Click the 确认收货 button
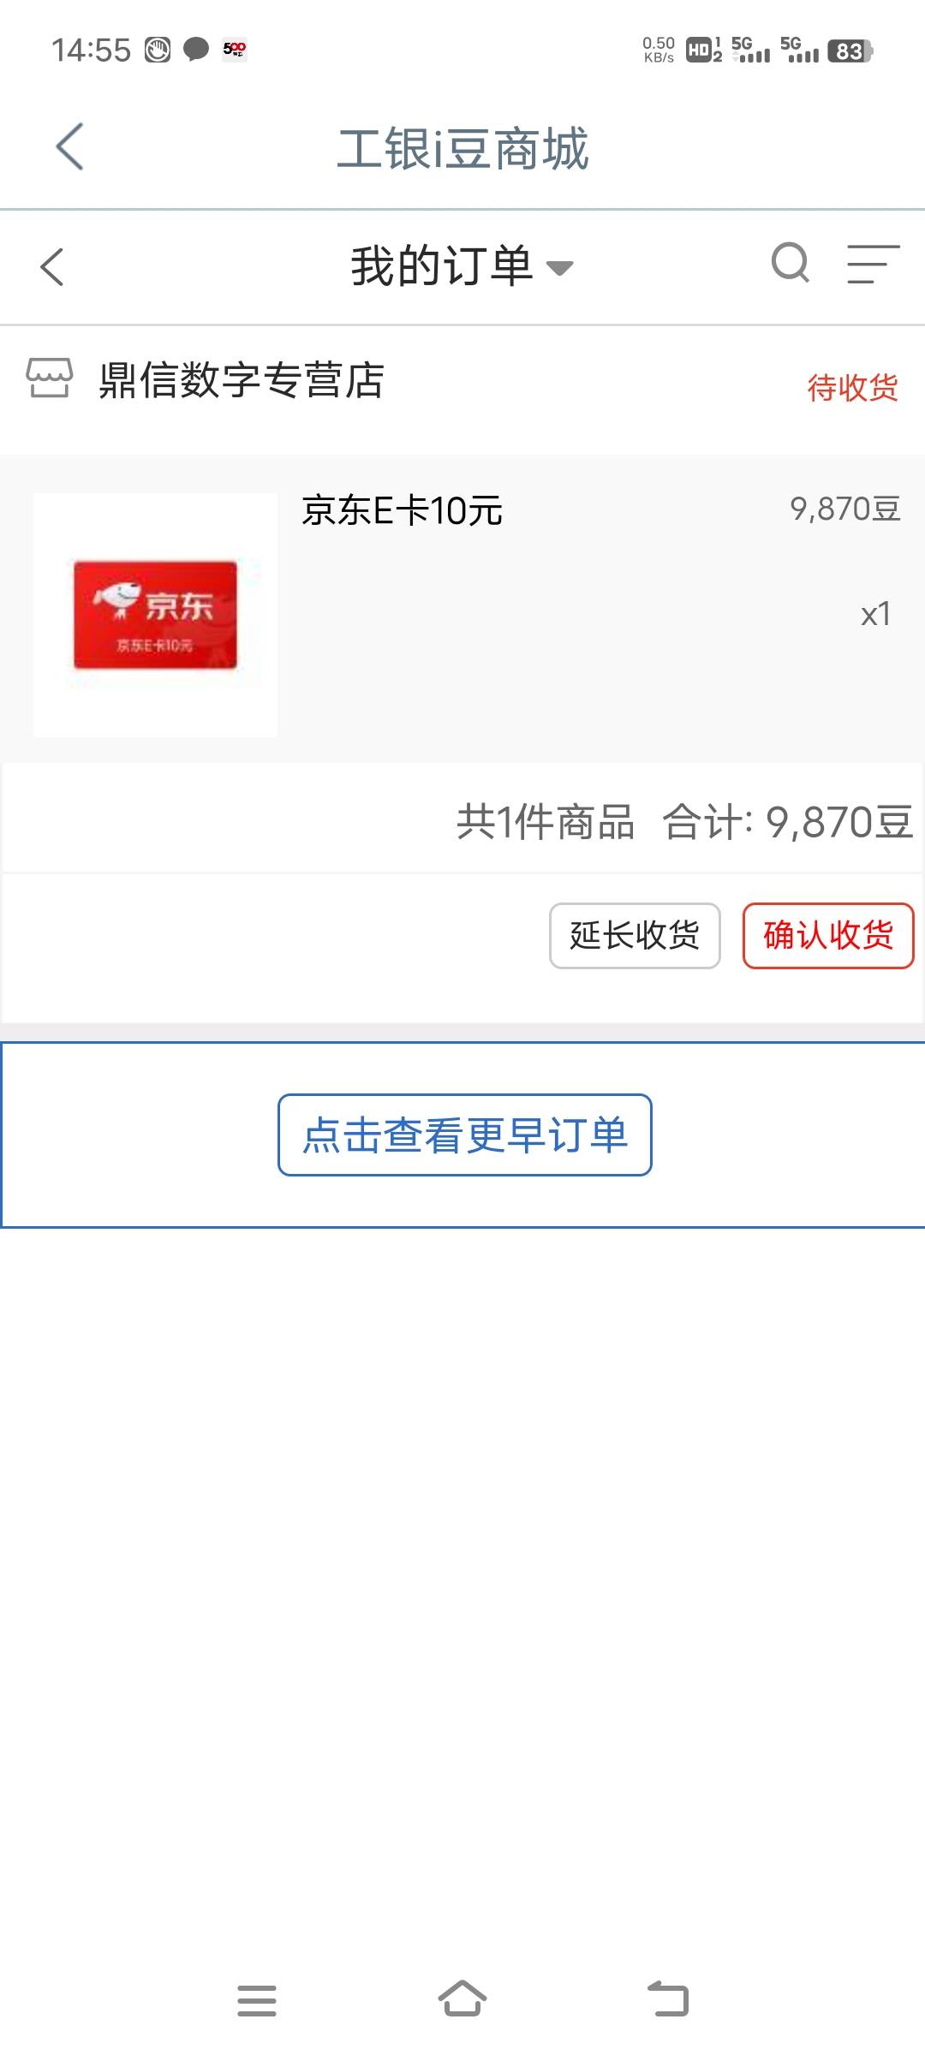 (828, 935)
